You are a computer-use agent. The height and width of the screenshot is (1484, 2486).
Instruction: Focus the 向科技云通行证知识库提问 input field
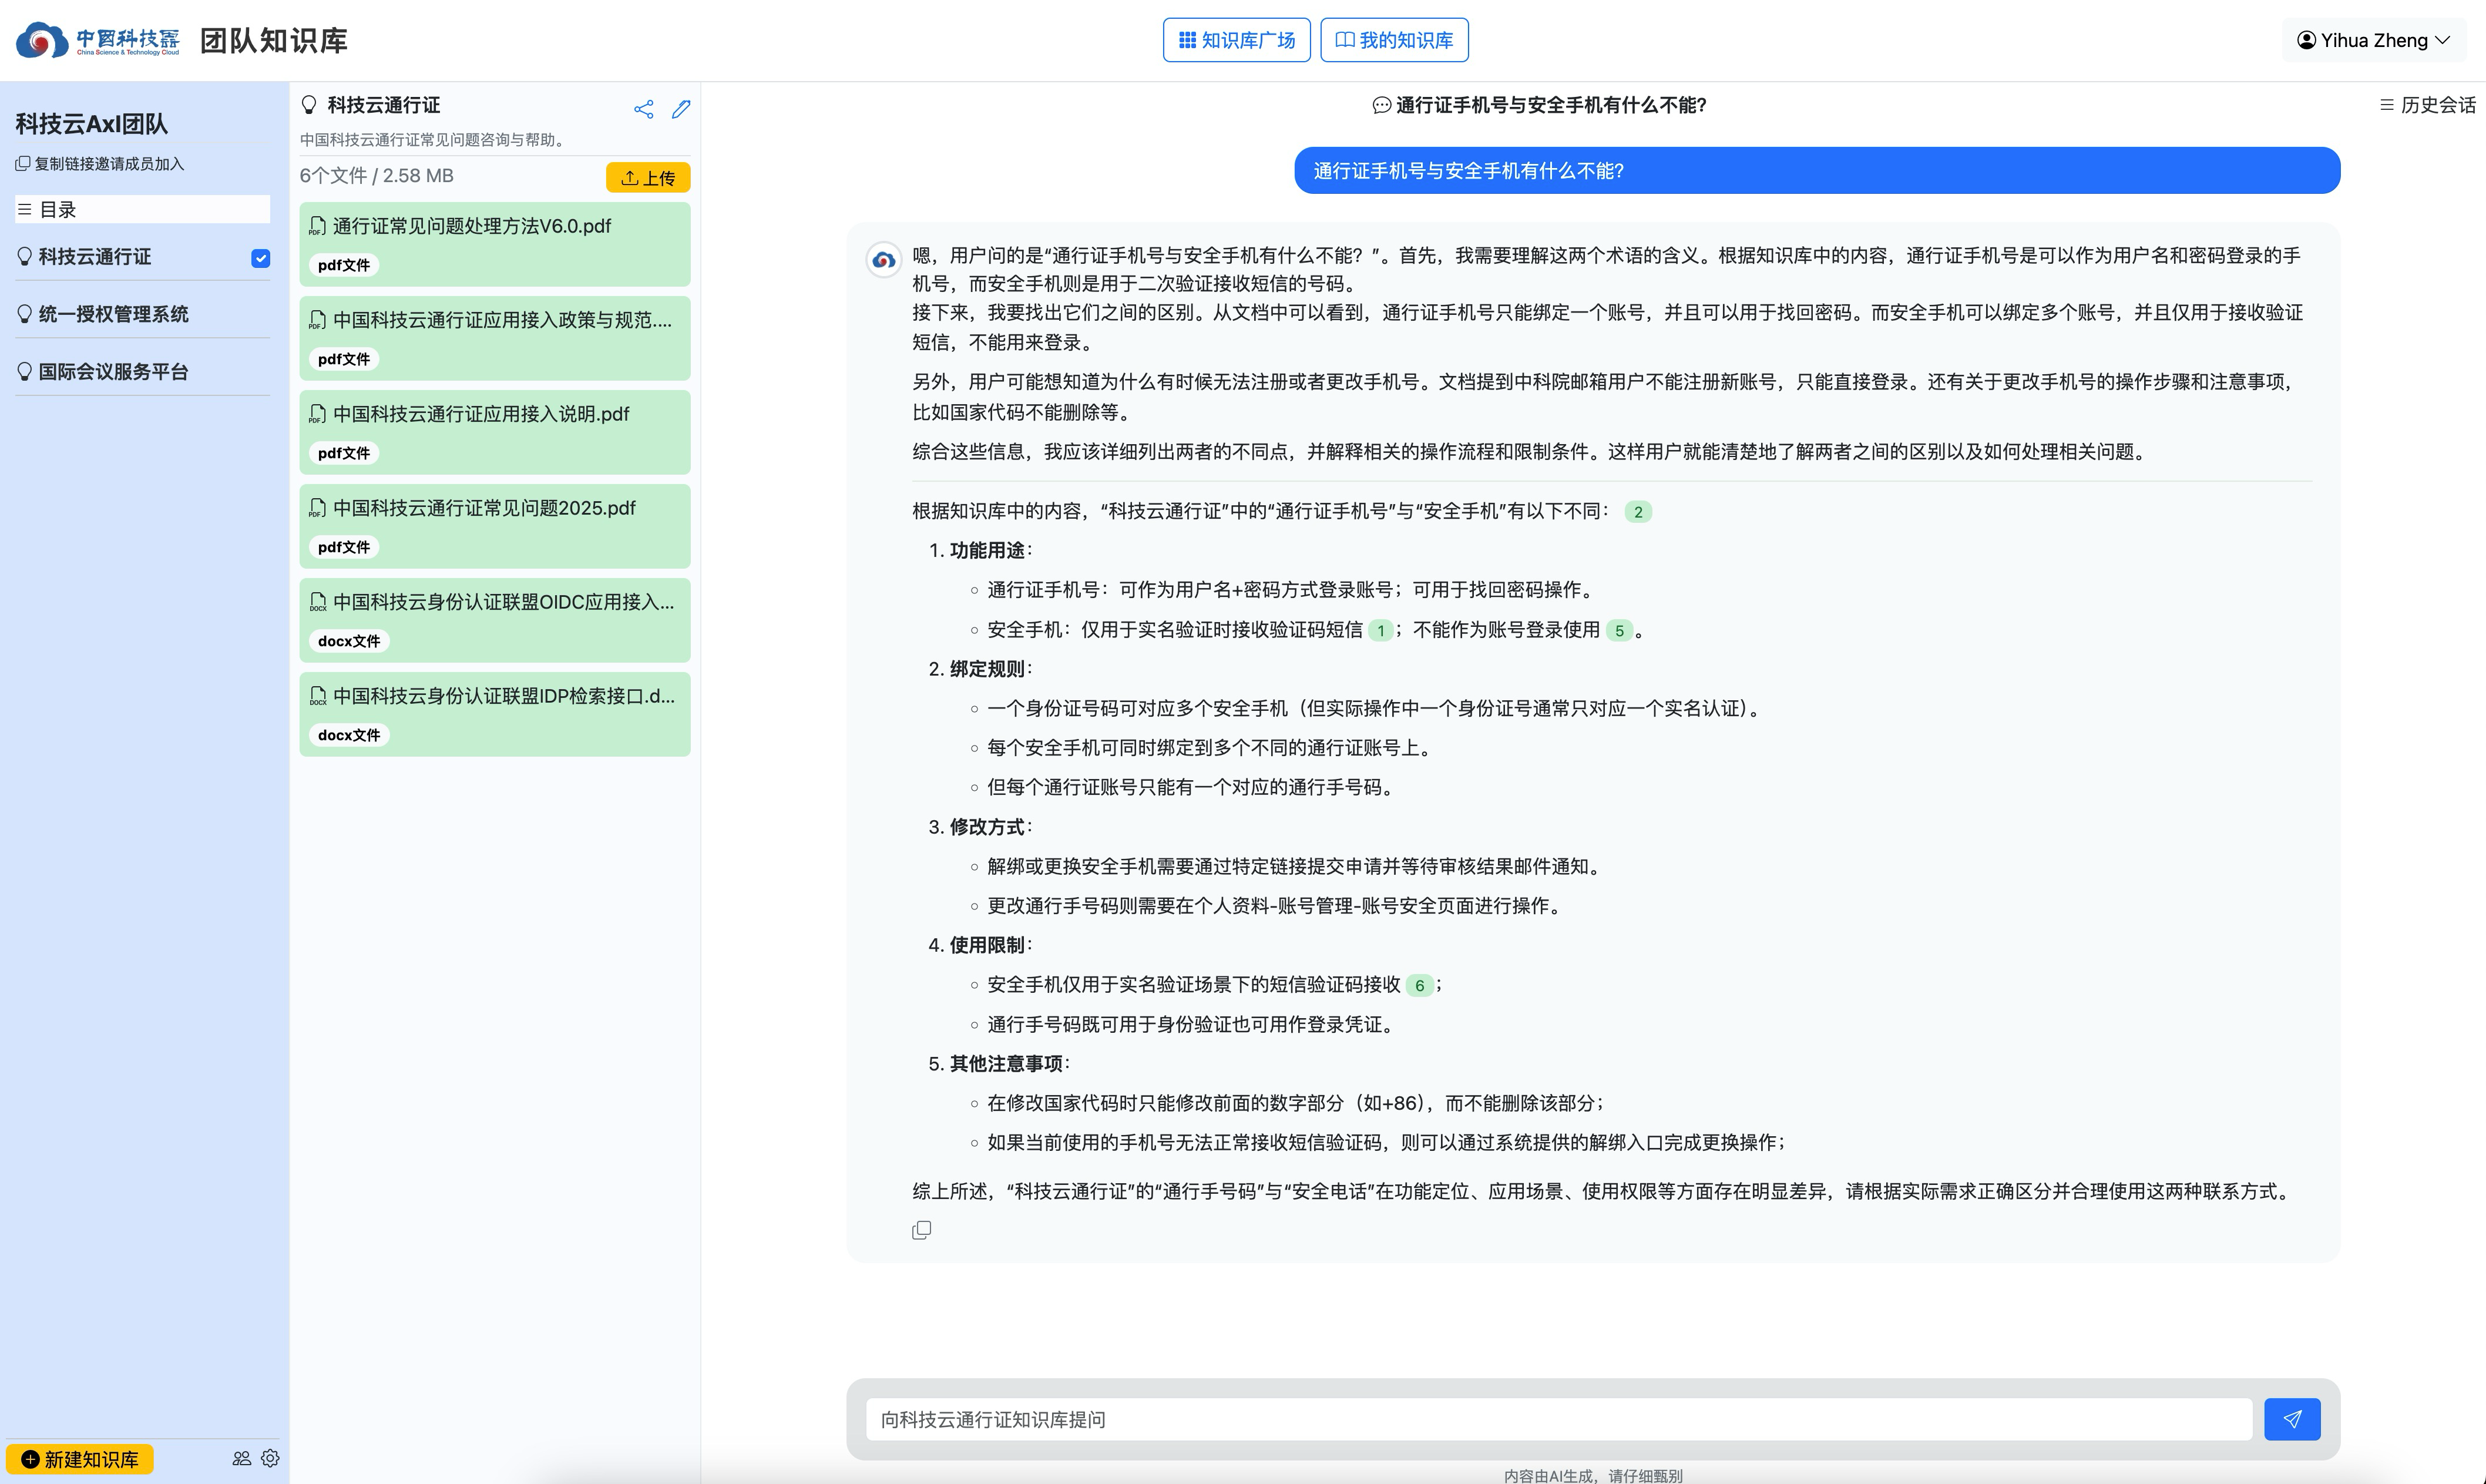(1558, 1420)
